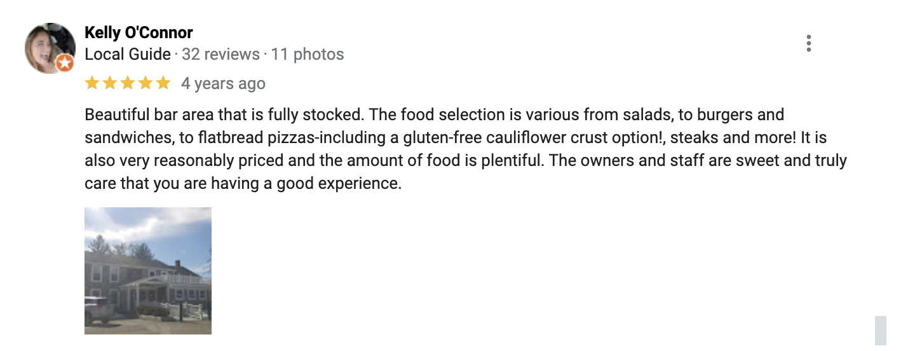The width and height of the screenshot is (922, 351).
Task: Open the three-dot review options menu
Action: 808,43
